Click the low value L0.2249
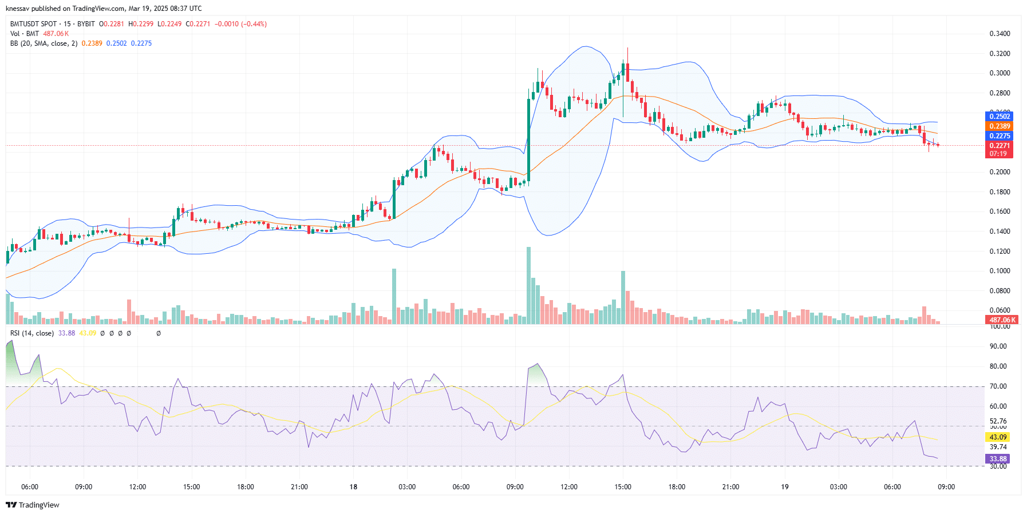Viewport: 1027px width, 515px height. 170,24
